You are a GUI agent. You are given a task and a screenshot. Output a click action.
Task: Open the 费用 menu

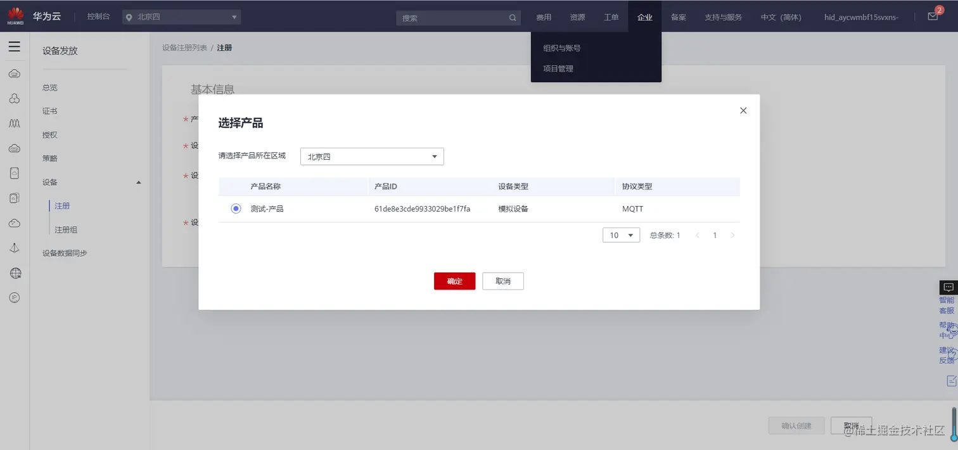point(544,17)
